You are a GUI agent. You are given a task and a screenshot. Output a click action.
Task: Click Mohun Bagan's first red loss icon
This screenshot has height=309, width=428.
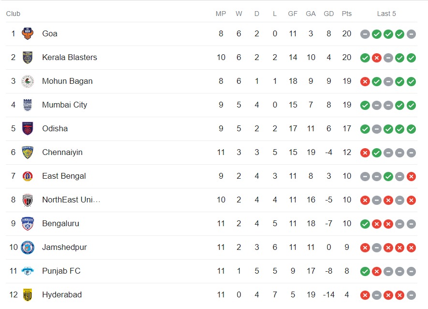point(365,81)
